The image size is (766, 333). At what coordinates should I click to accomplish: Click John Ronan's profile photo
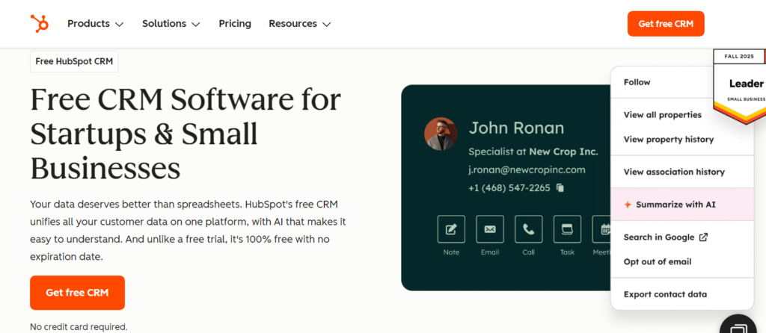[x=441, y=134]
